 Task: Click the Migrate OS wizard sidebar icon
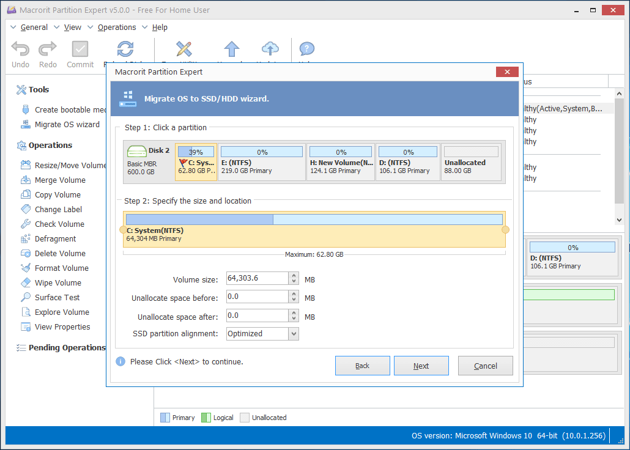tap(26, 125)
